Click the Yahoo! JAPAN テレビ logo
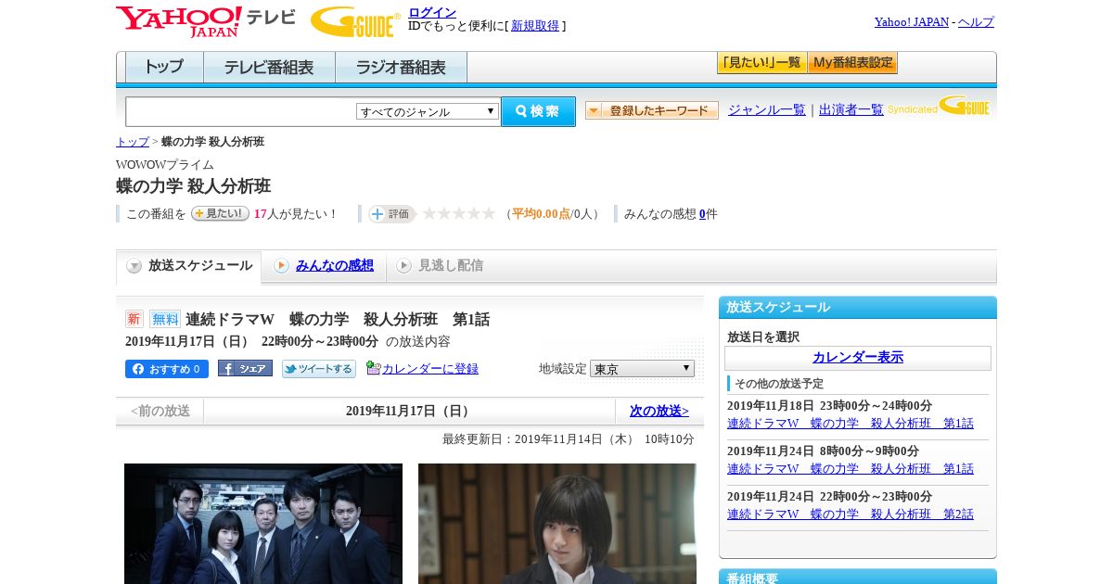 (x=206, y=21)
